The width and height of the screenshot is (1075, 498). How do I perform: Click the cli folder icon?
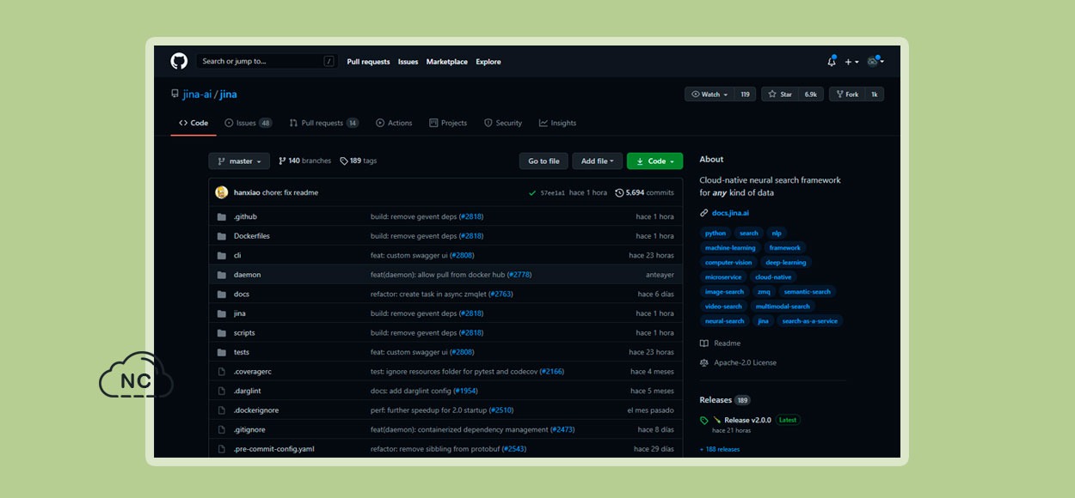tap(222, 256)
